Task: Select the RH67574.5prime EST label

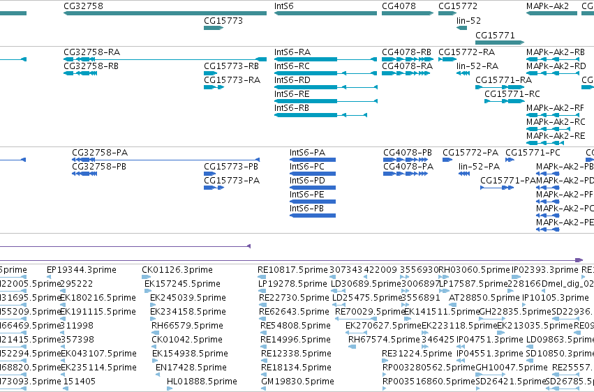Action: (x=384, y=340)
